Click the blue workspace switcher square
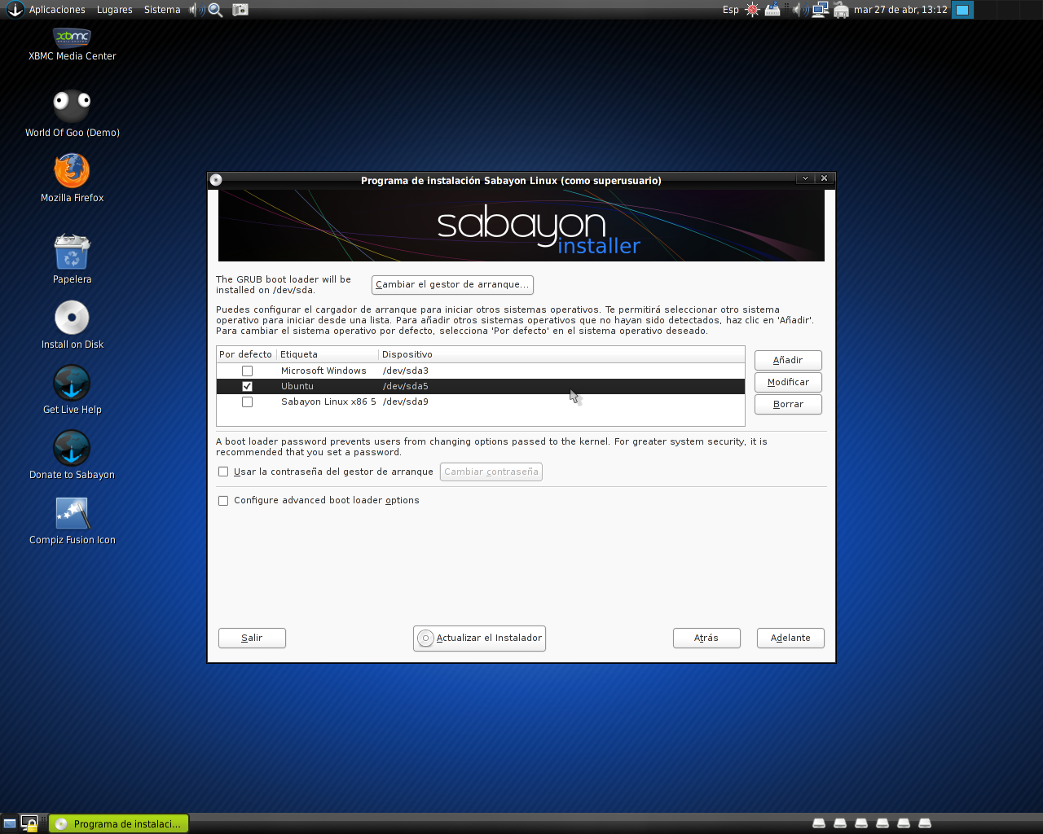Viewport: 1043px width, 834px height. coord(962,10)
